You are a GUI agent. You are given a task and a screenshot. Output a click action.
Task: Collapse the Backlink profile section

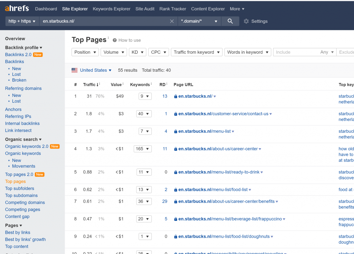coord(24,48)
